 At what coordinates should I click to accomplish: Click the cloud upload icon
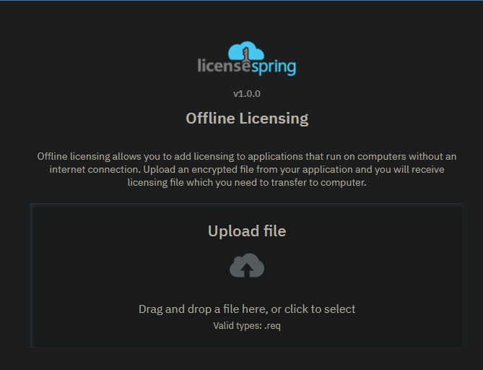coord(247,265)
